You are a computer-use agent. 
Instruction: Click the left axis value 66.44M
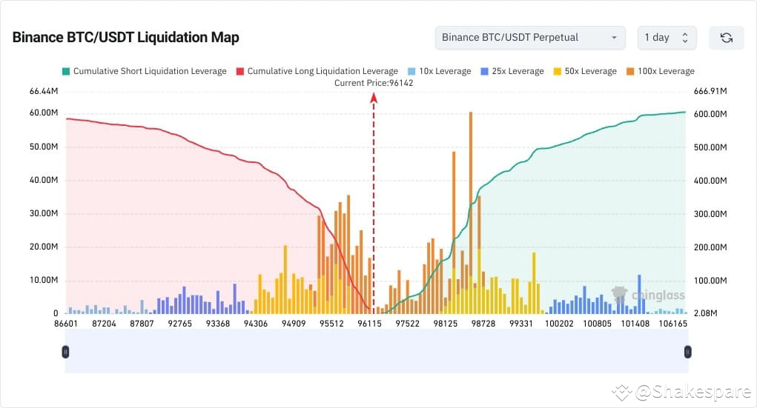pos(44,91)
